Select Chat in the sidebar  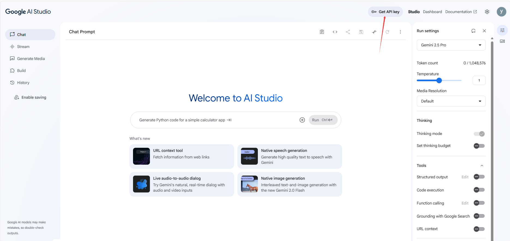30,35
